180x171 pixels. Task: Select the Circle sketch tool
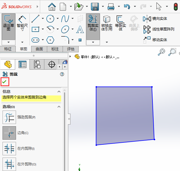click(50, 18)
